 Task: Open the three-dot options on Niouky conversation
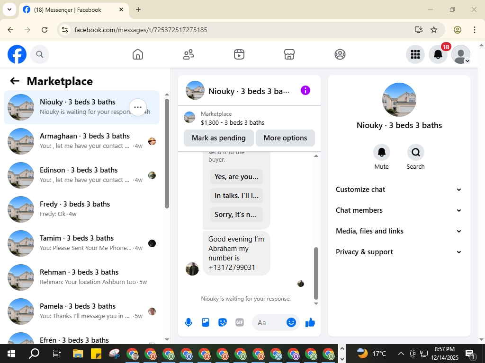tap(138, 107)
